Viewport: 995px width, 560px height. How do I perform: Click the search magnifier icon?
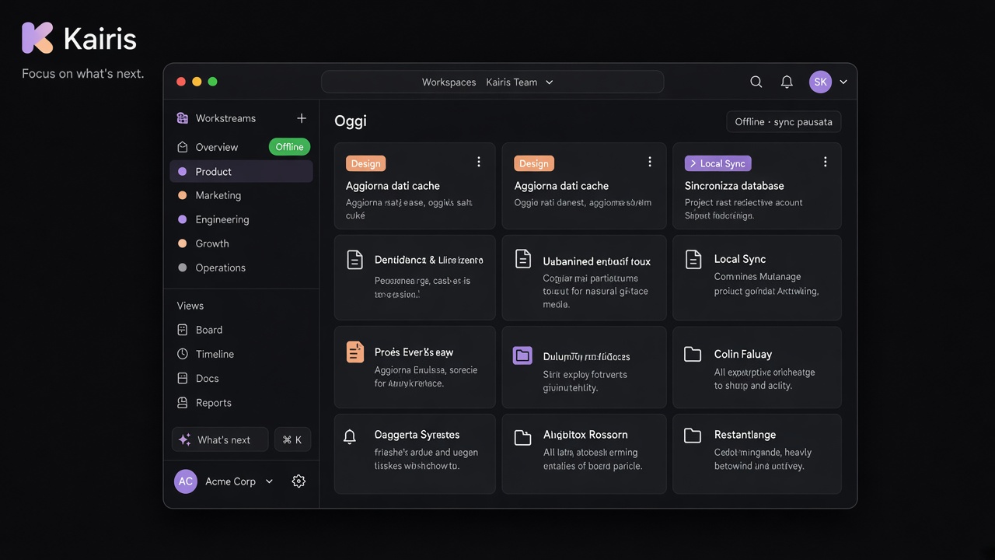(756, 82)
